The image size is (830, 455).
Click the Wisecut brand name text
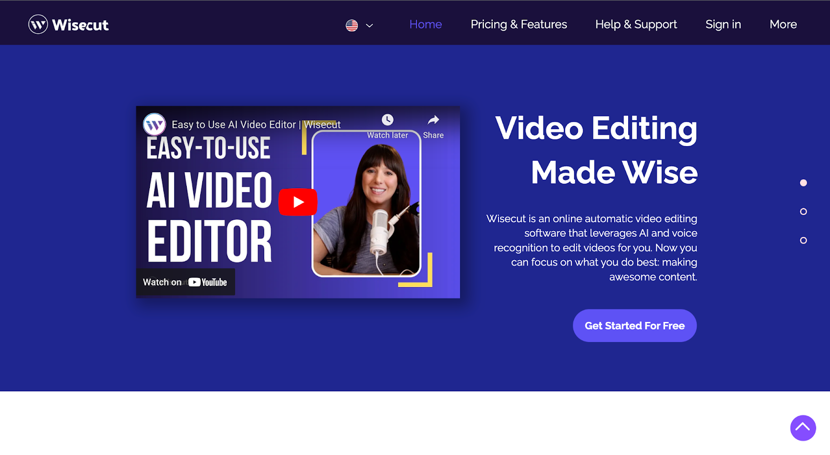click(80, 25)
